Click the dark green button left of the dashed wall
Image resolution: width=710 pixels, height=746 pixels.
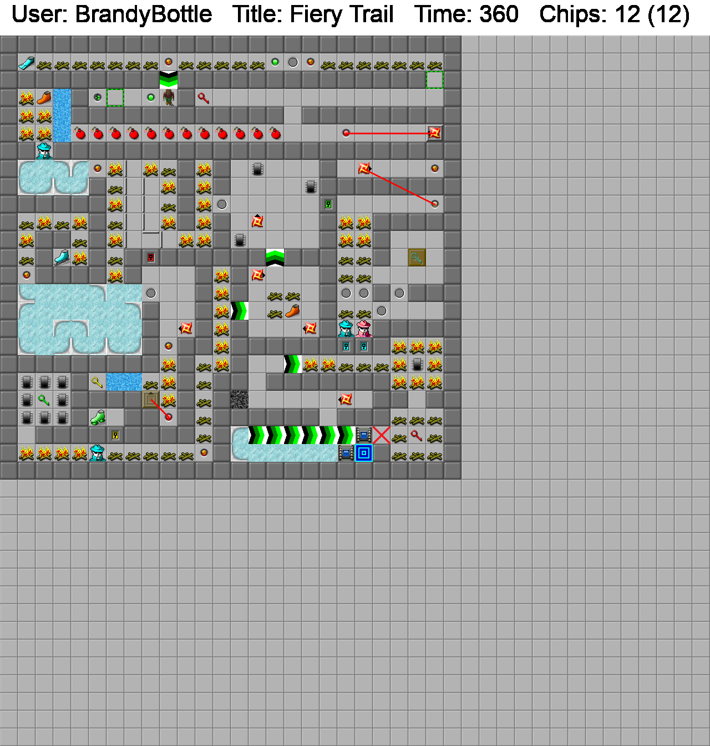(98, 98)
